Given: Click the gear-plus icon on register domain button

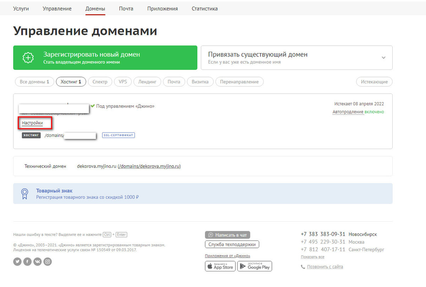Looking at the screenshot, I should 28,58.
